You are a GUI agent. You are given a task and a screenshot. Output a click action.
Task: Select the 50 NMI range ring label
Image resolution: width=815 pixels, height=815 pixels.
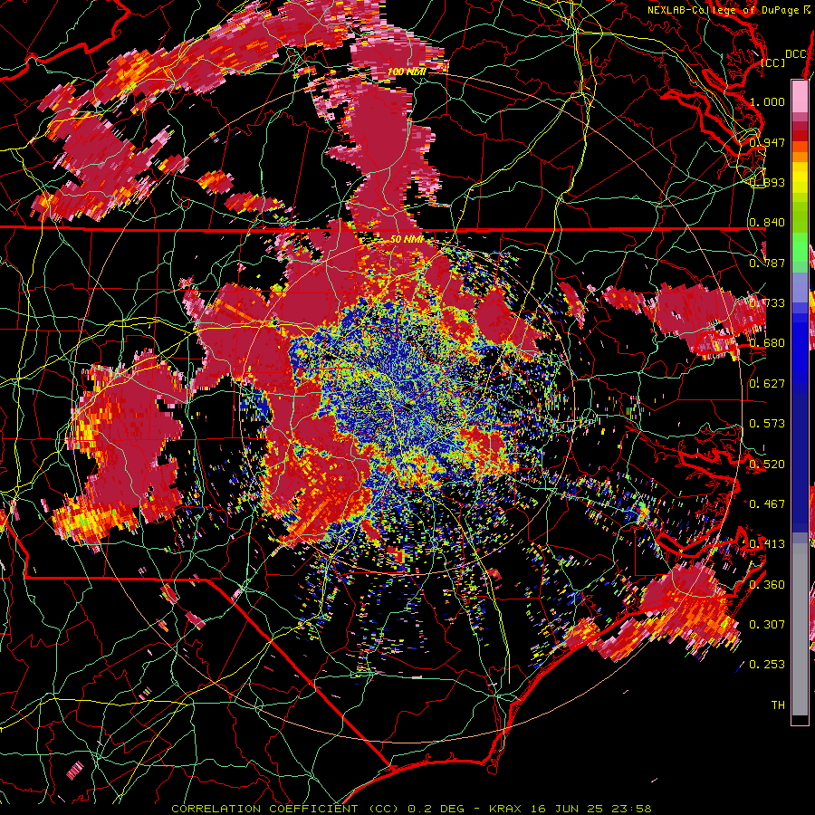point(407,239)
